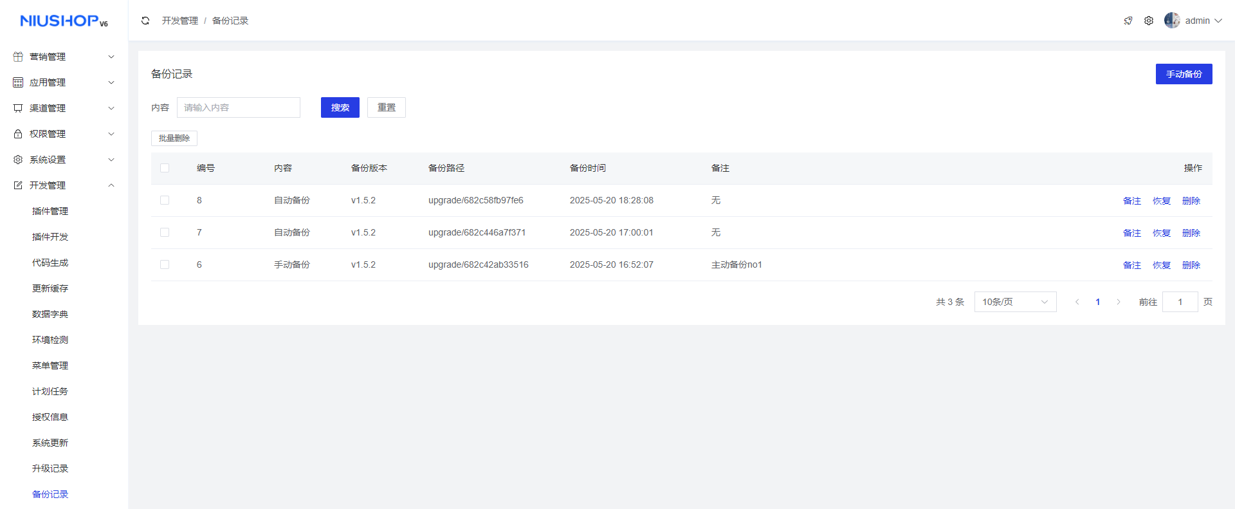This screenshot has height=509, width=1235.
Task: Click 恢复 for backup record 7
Action: pos(1161,233)
